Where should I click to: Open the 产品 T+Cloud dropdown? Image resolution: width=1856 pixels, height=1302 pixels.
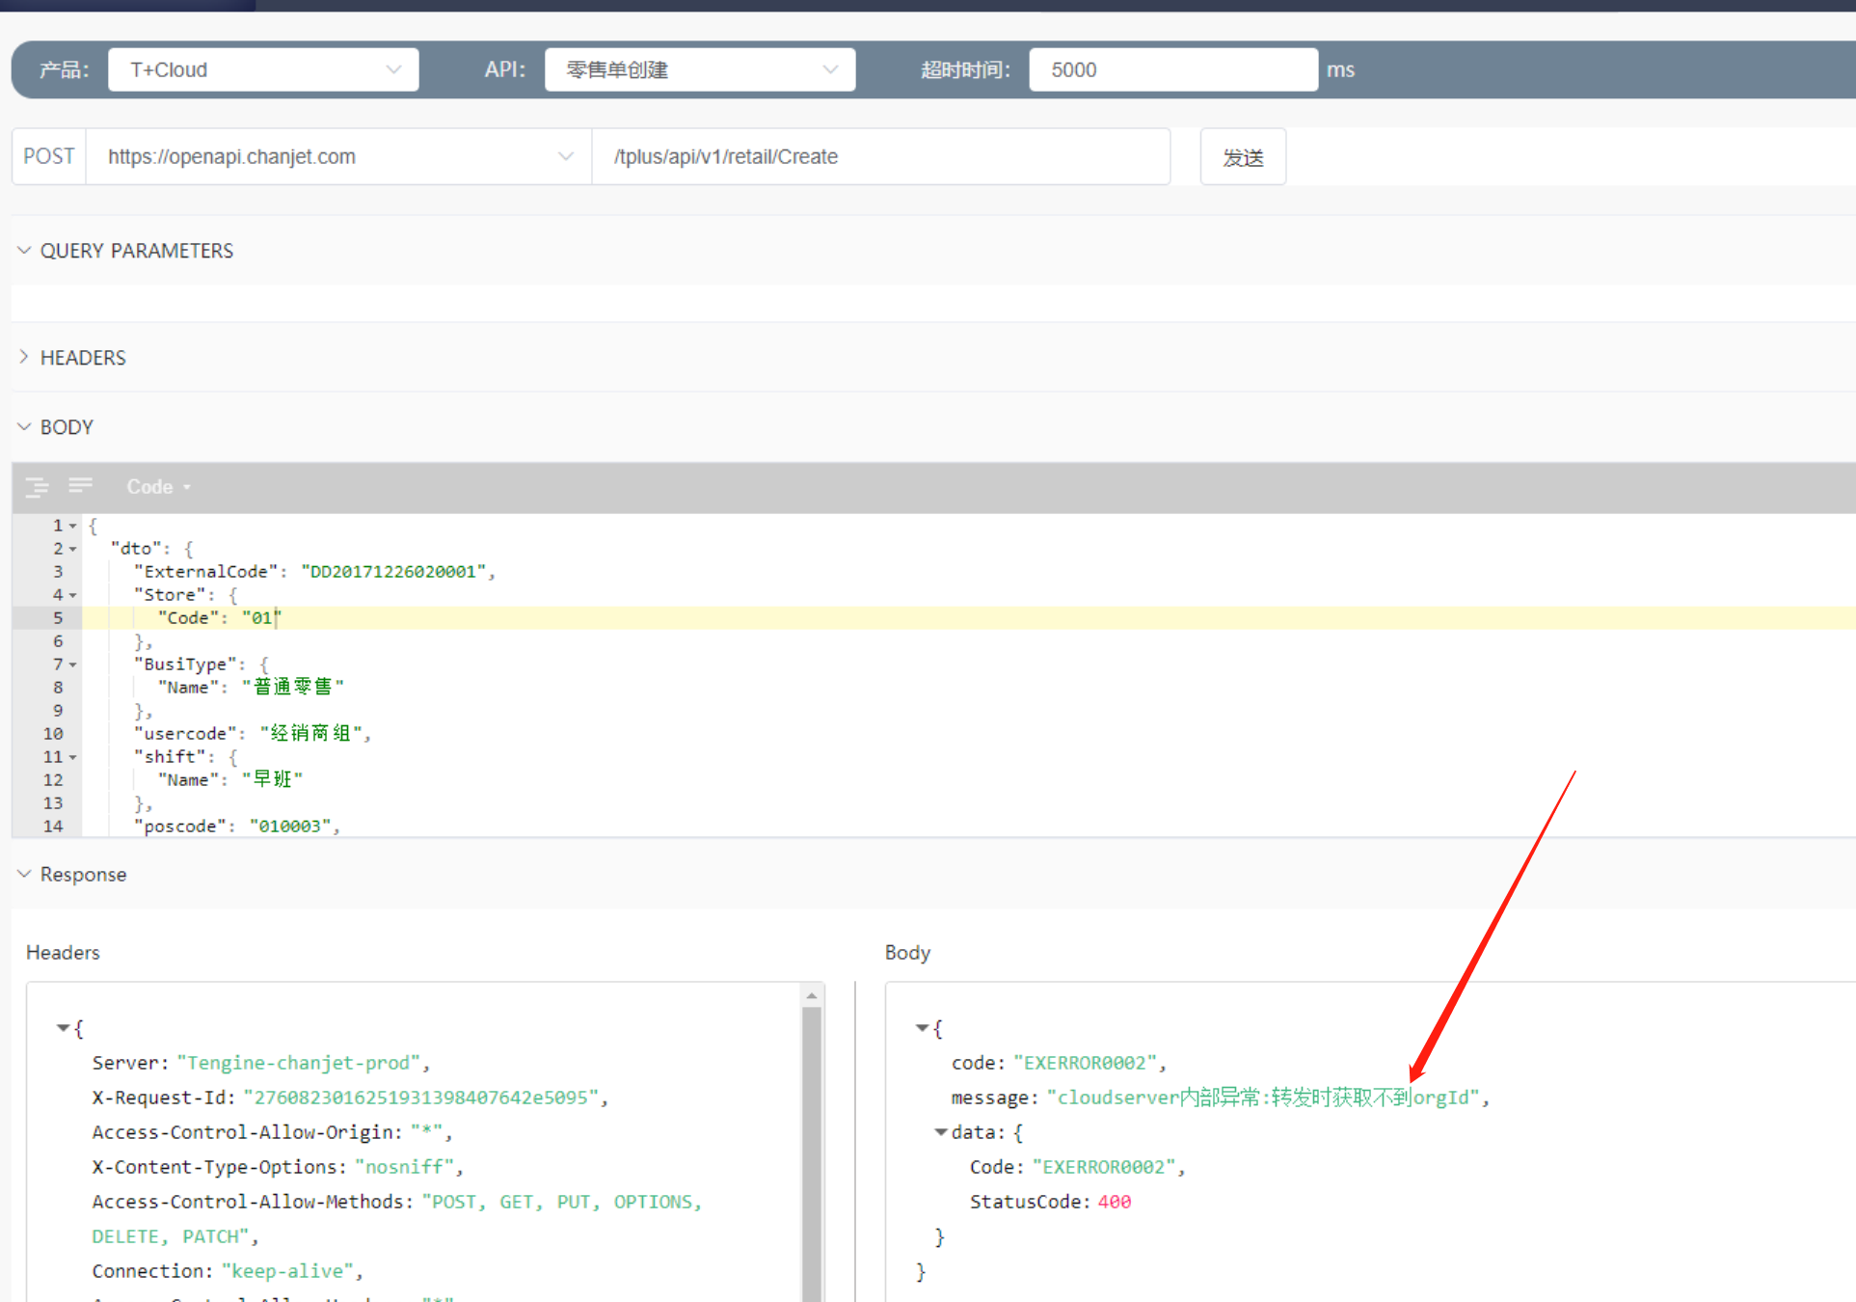263,69
